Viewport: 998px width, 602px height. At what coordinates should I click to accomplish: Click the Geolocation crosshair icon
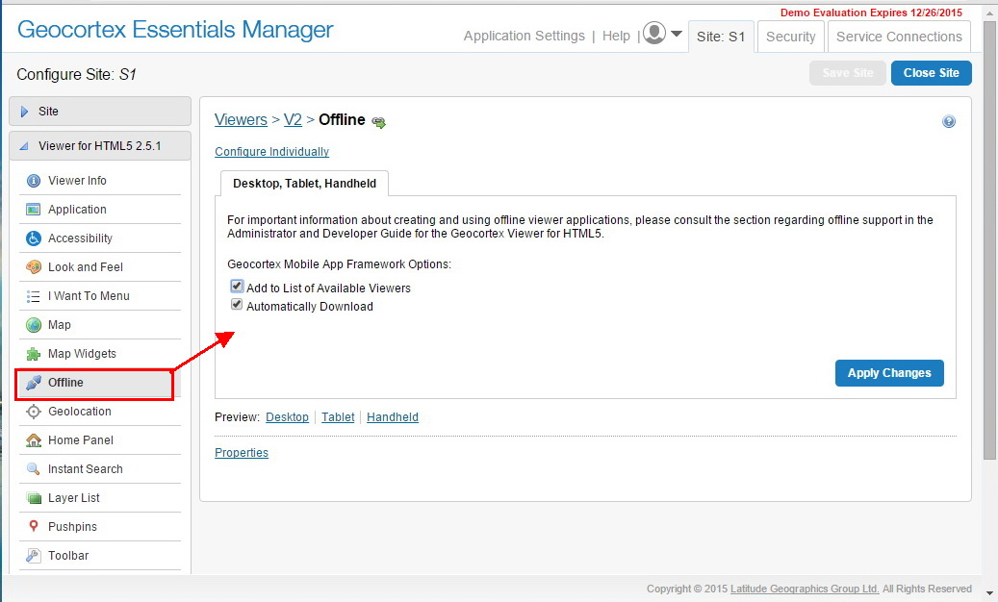point(33,412)
